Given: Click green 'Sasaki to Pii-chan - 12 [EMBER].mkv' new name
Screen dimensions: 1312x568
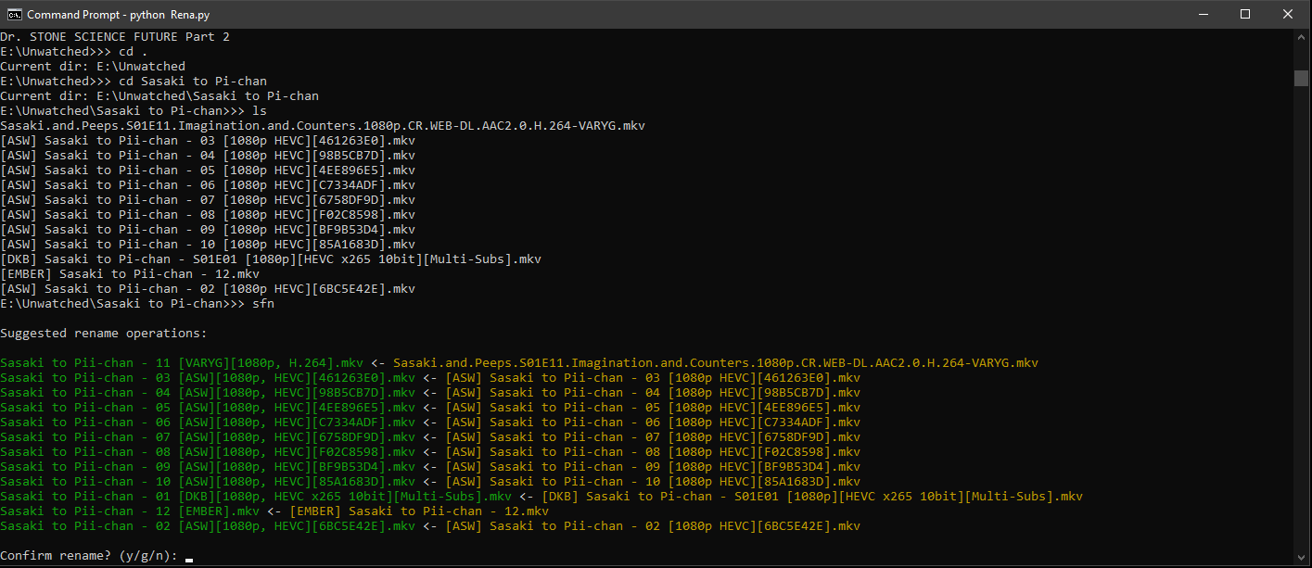Looking at the screenshot, I should [x=130, y=511].
